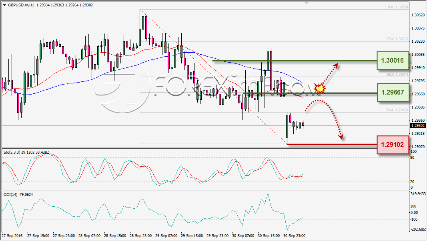Click stochastic scale value 80
The width and height of the screenshot is (427, 241).
click(412, 158)
